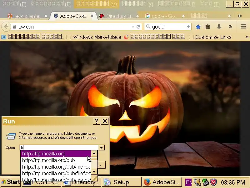The image size is (250, 188).
Task: Show more toolbar items chevron
Action: 230,27
